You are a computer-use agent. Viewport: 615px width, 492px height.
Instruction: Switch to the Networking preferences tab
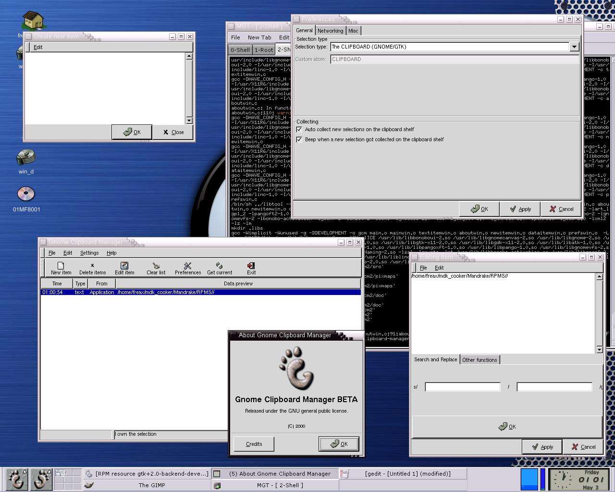tap(330, 30)
